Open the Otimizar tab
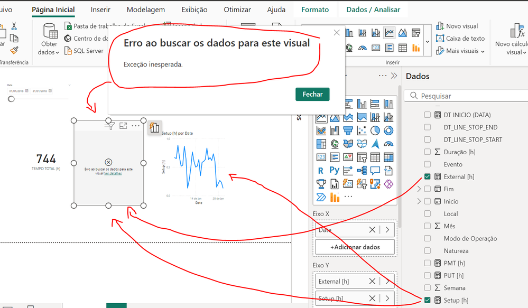Screen dimensions: 528x308 (237, 10)
